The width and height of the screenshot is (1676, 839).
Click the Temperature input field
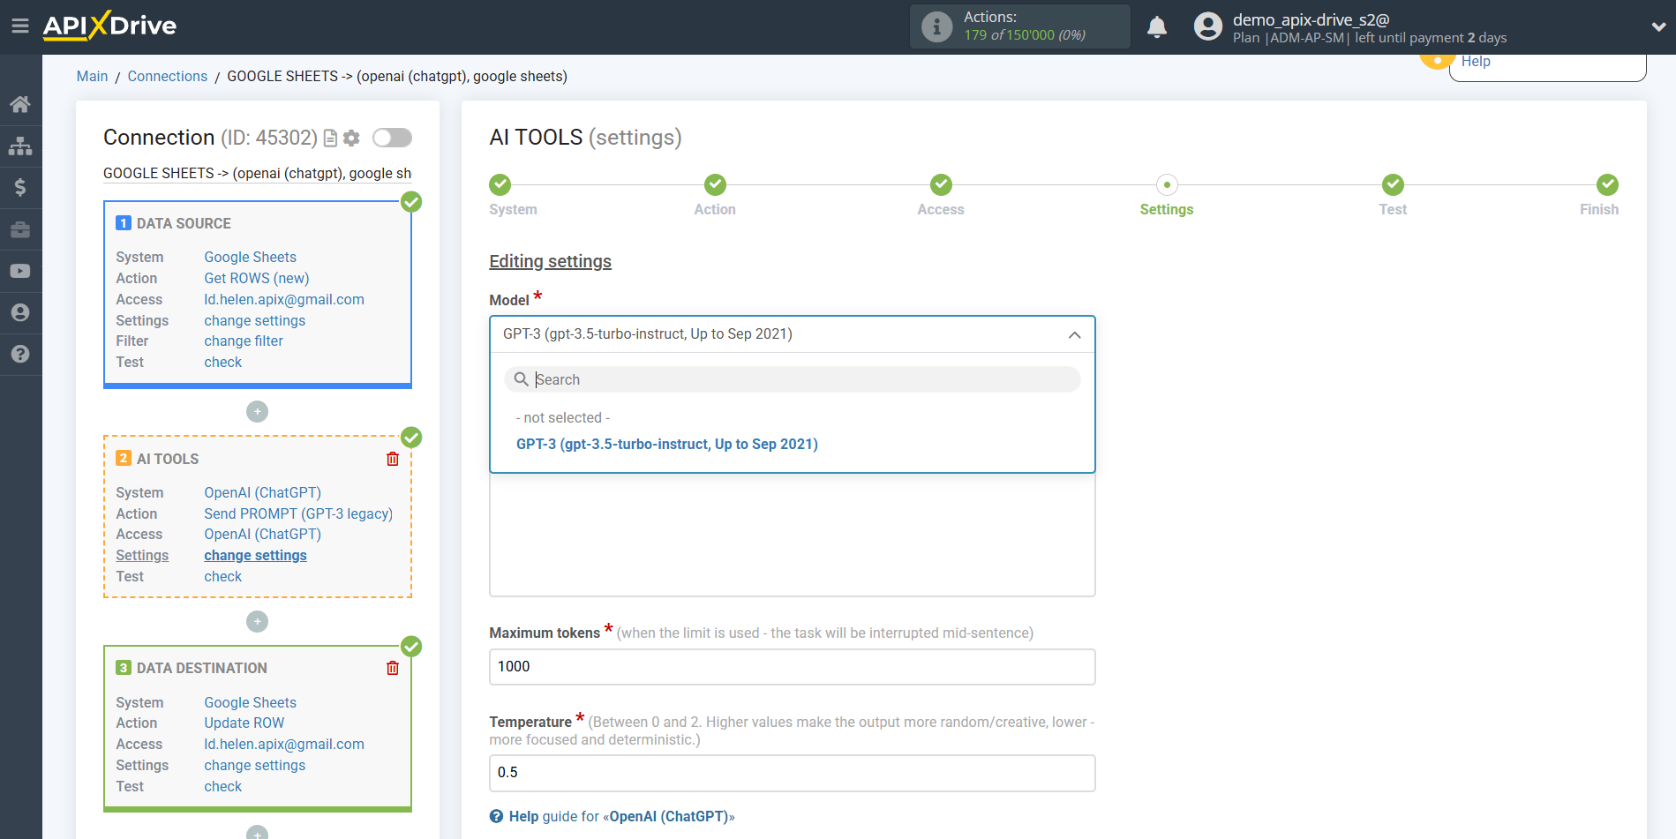[792, 773]
